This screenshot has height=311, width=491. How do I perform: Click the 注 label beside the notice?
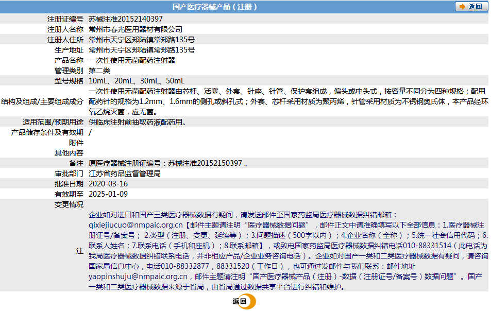[80, 251]
